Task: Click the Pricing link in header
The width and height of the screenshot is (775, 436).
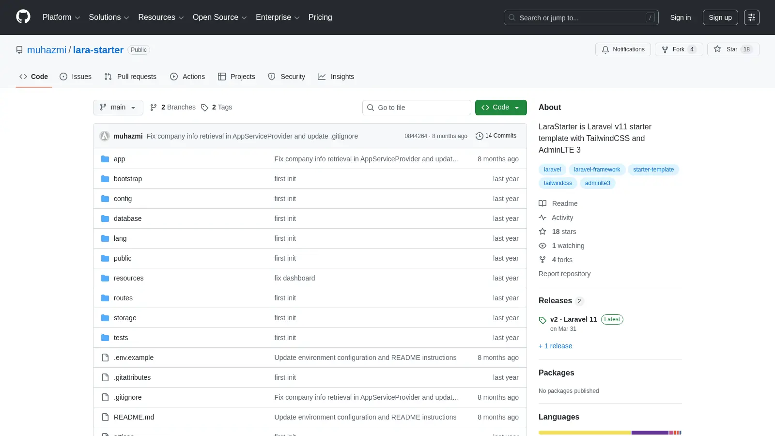Action: tap(320, 17)
